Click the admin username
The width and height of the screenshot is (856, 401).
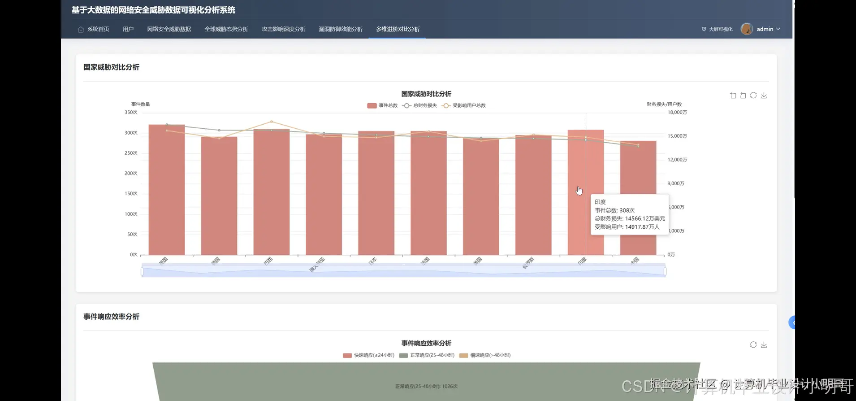pos(765,29)
